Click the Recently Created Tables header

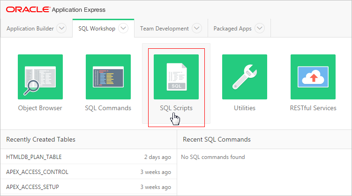pyautogui.click(x=41, y=139)
